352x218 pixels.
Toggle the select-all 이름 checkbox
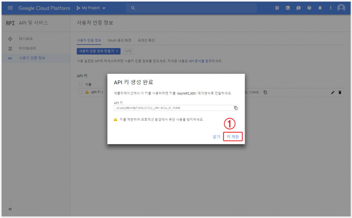pos(80,84)
